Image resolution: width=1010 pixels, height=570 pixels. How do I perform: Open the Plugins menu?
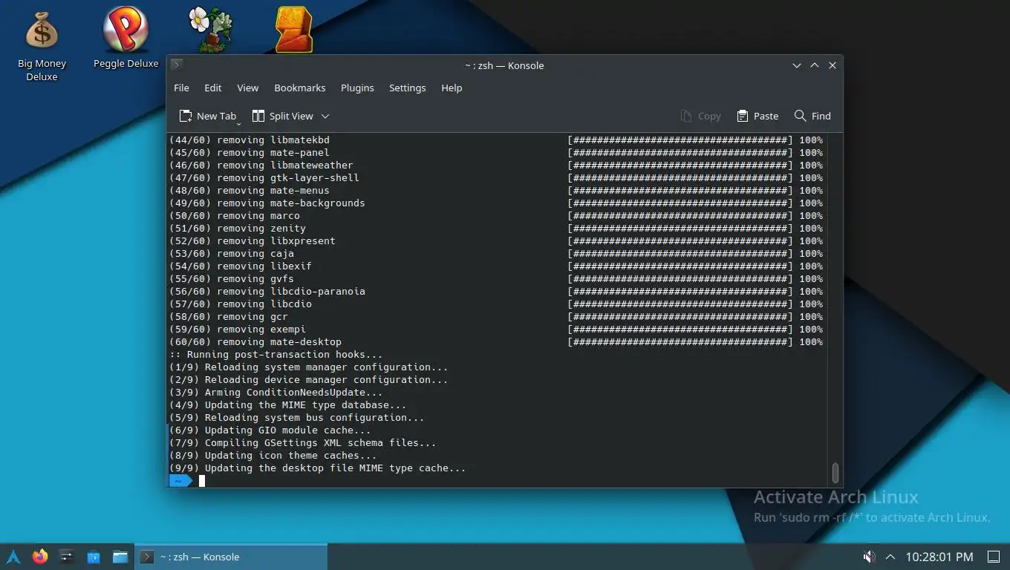tap(357, 88)
